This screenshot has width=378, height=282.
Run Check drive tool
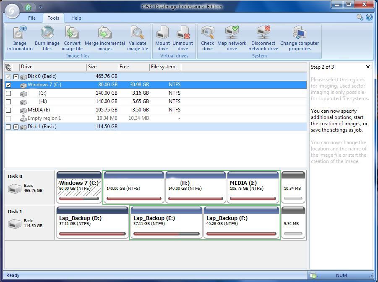[x=207, y=39]
